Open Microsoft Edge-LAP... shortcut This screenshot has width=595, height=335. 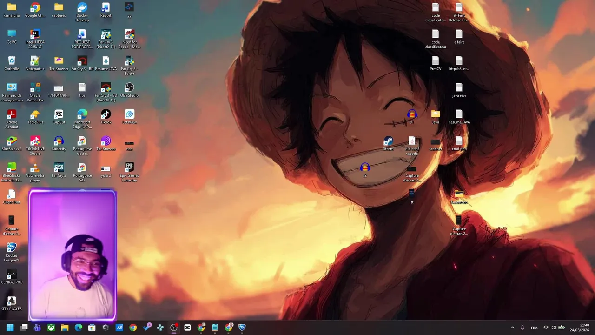tap(82, 119)
